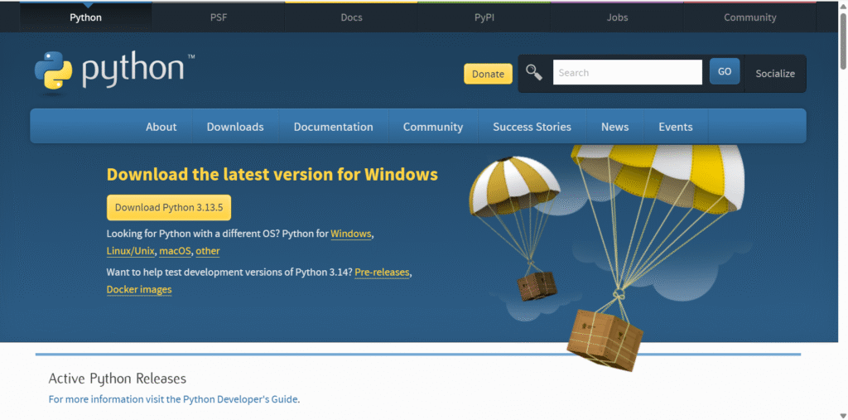
Task: Go to the PyPI tab
Action: [x=484, y=17]
